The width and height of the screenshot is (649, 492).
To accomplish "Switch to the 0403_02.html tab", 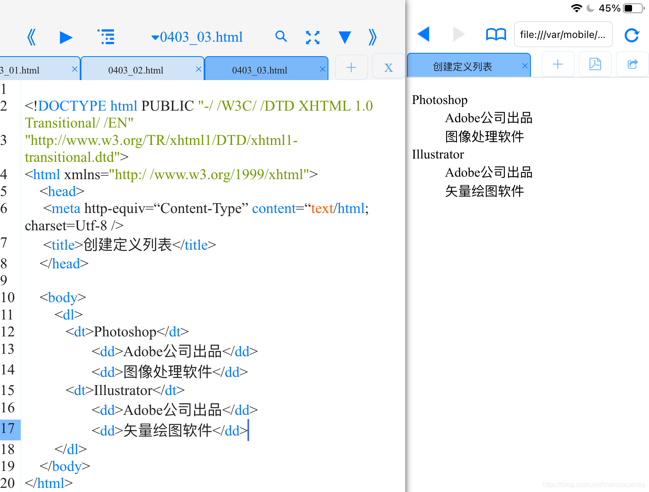I will (x=136, y=70).
